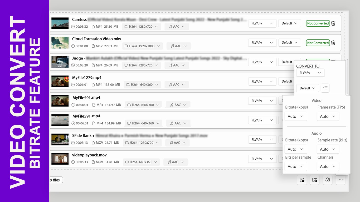Expand Channels Auto dropdown
Image resolution: width=360 pixels, height=202 pixels.
328,166
